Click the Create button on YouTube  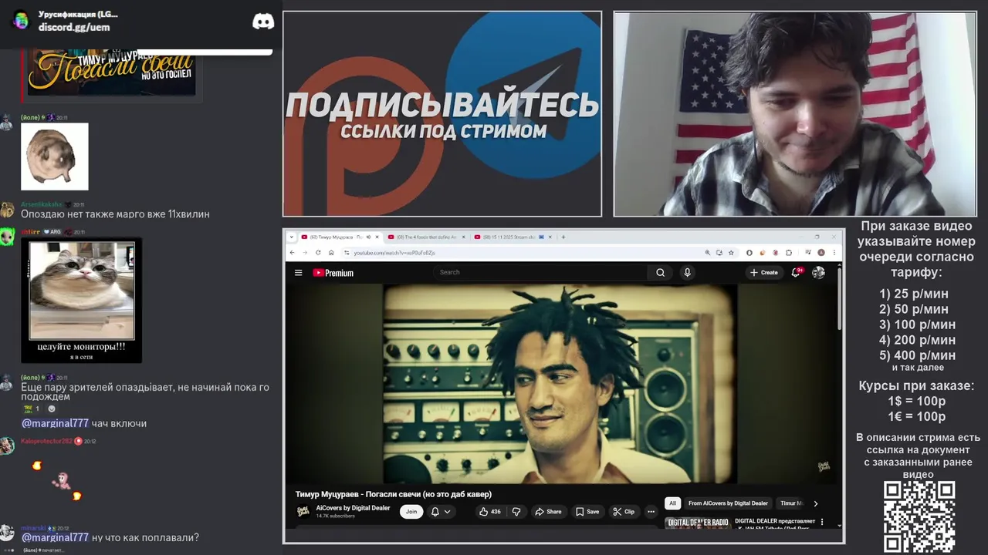764,272
